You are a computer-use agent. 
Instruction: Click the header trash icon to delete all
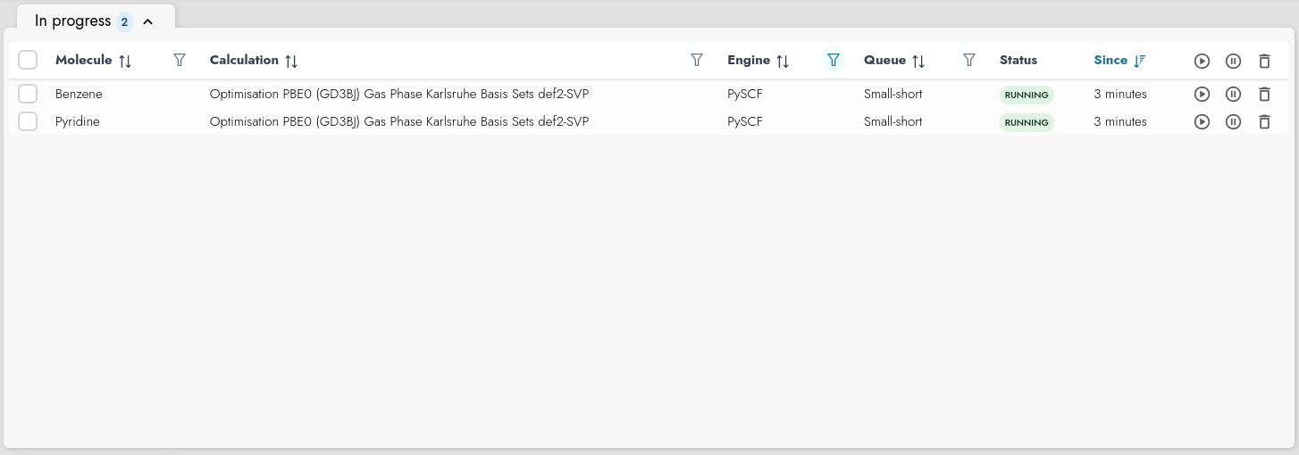click(1264, 62)
